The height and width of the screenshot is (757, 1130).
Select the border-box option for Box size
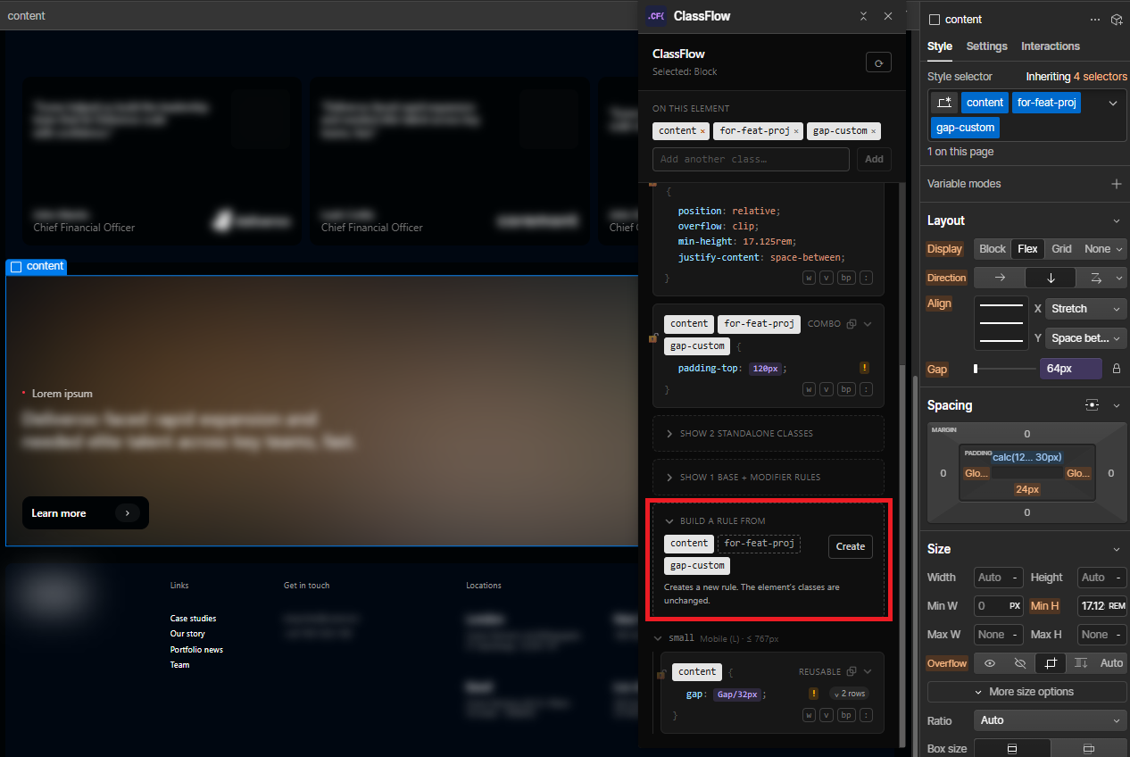[1012, 748]
